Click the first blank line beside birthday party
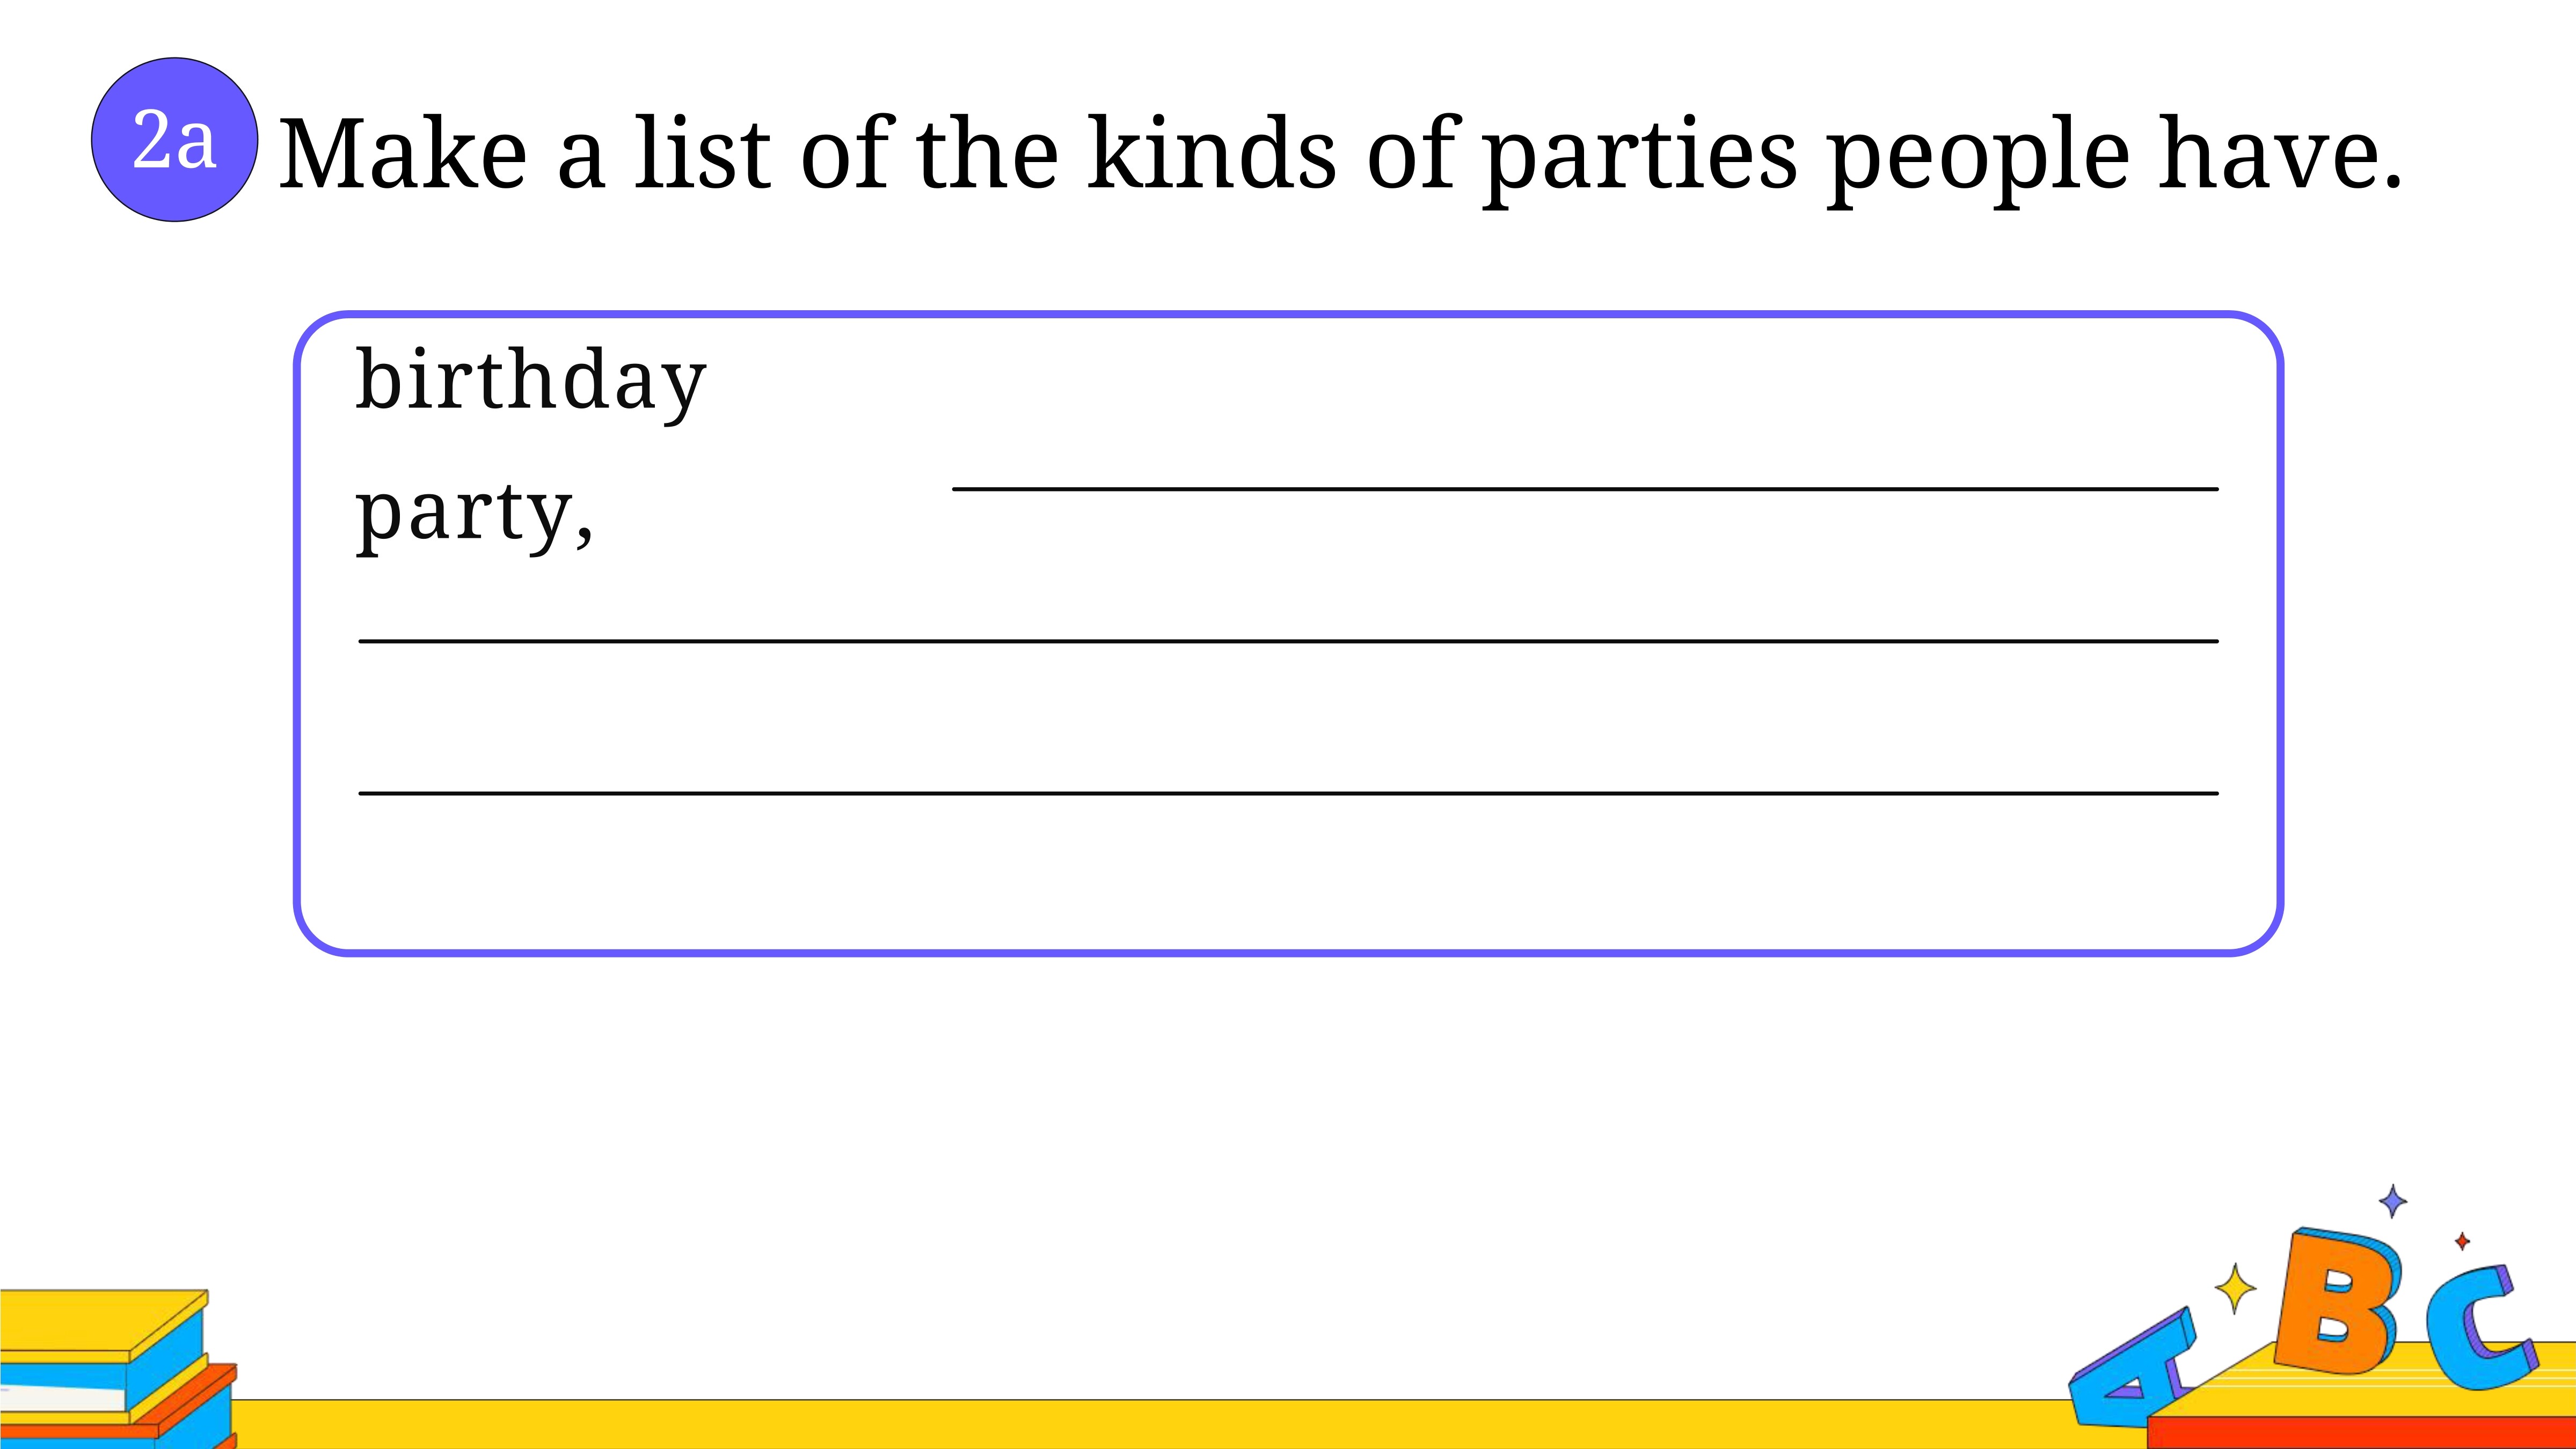This screenshot has height=1449, width=2576. tap(1585, 489)
